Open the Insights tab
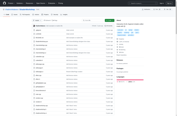This screenshot has height=116, width=177. [x=64, y=14]
